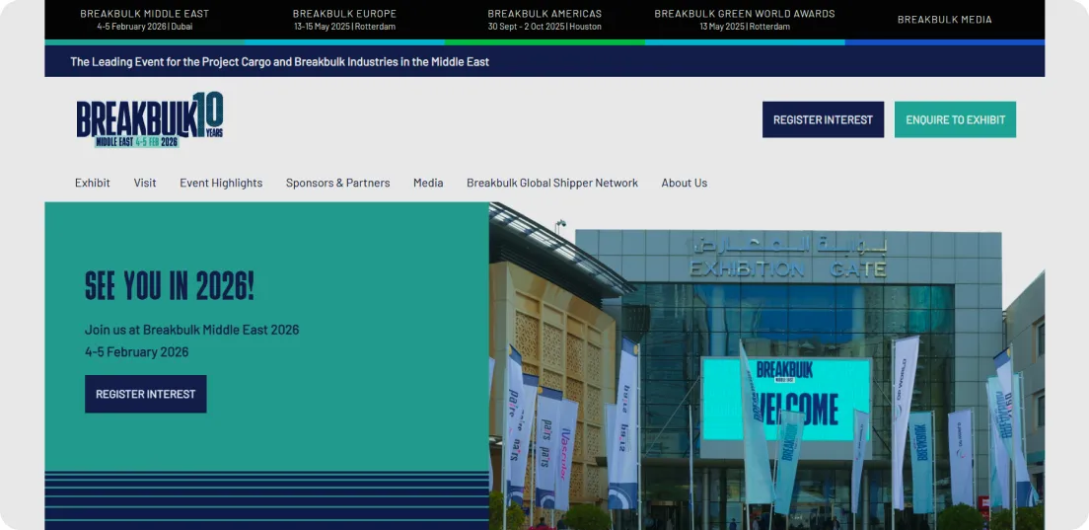Click the Exhibition Gate hero photo
This screenshot has height=530, width=1089.
point(765,365)
